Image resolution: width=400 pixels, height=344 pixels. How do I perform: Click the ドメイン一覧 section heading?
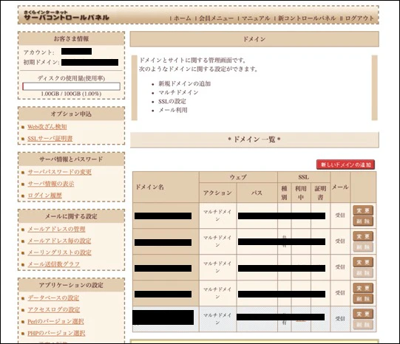pos(254,140)
